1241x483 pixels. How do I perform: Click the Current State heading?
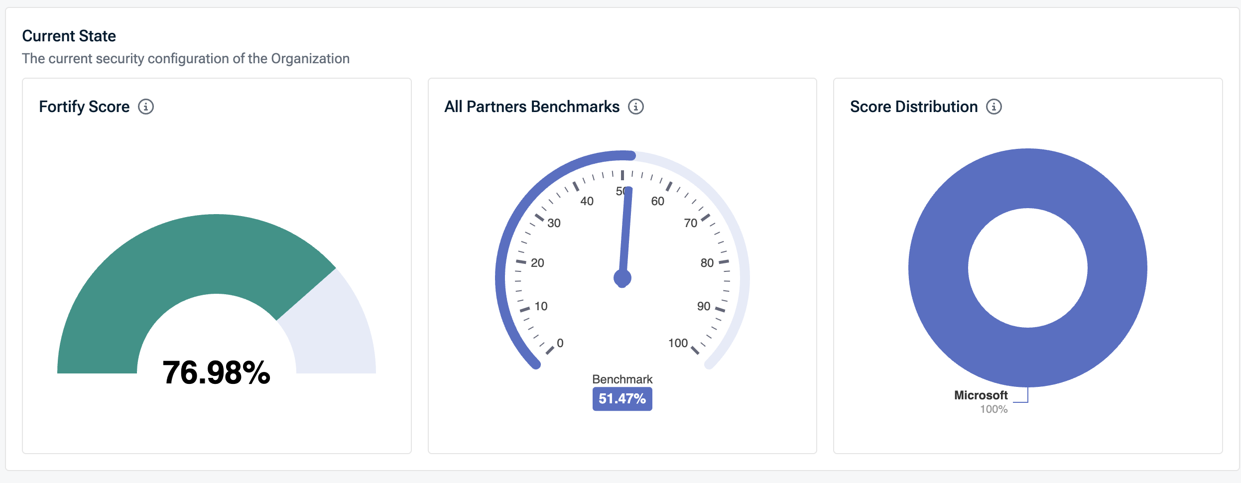(69, 36)
